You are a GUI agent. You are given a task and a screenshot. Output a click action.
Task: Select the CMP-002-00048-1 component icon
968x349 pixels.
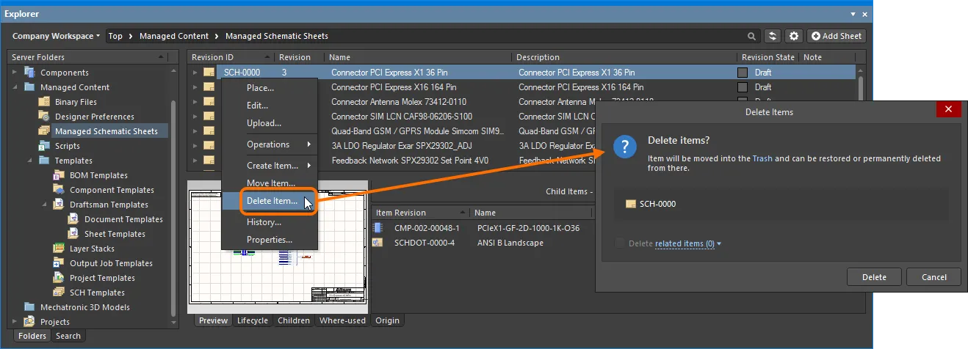tap(378, 228)
